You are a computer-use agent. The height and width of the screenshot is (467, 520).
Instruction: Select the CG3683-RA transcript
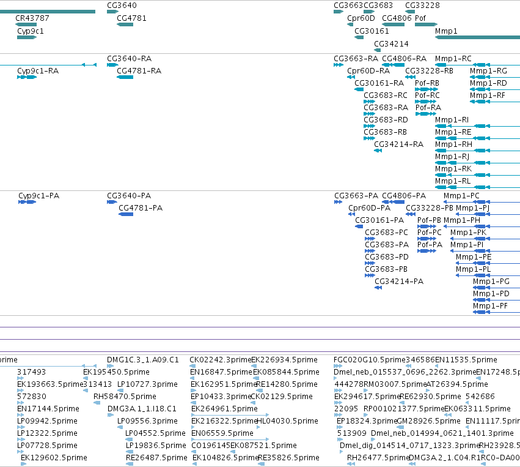tap(370, 114)
